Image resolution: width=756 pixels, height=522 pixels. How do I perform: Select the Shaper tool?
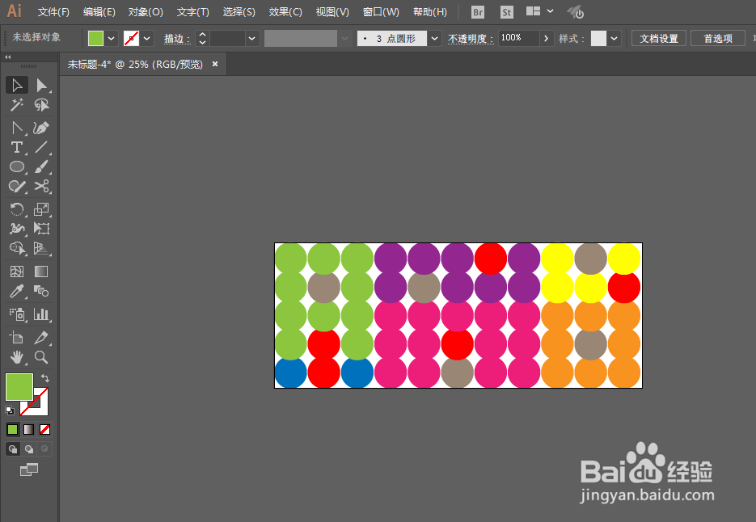coord(17,186)
